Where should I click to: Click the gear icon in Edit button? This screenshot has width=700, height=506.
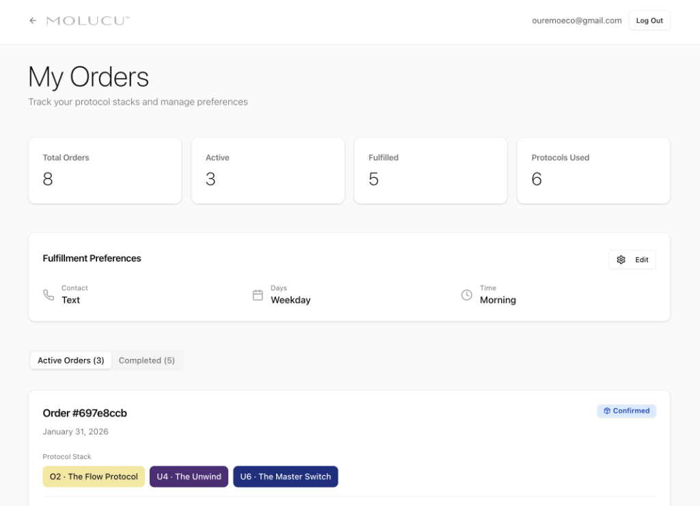point(621,259)
